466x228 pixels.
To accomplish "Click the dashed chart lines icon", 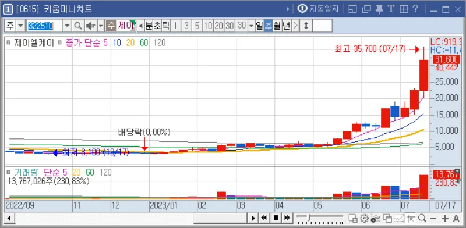I will (x=398, y=219).
